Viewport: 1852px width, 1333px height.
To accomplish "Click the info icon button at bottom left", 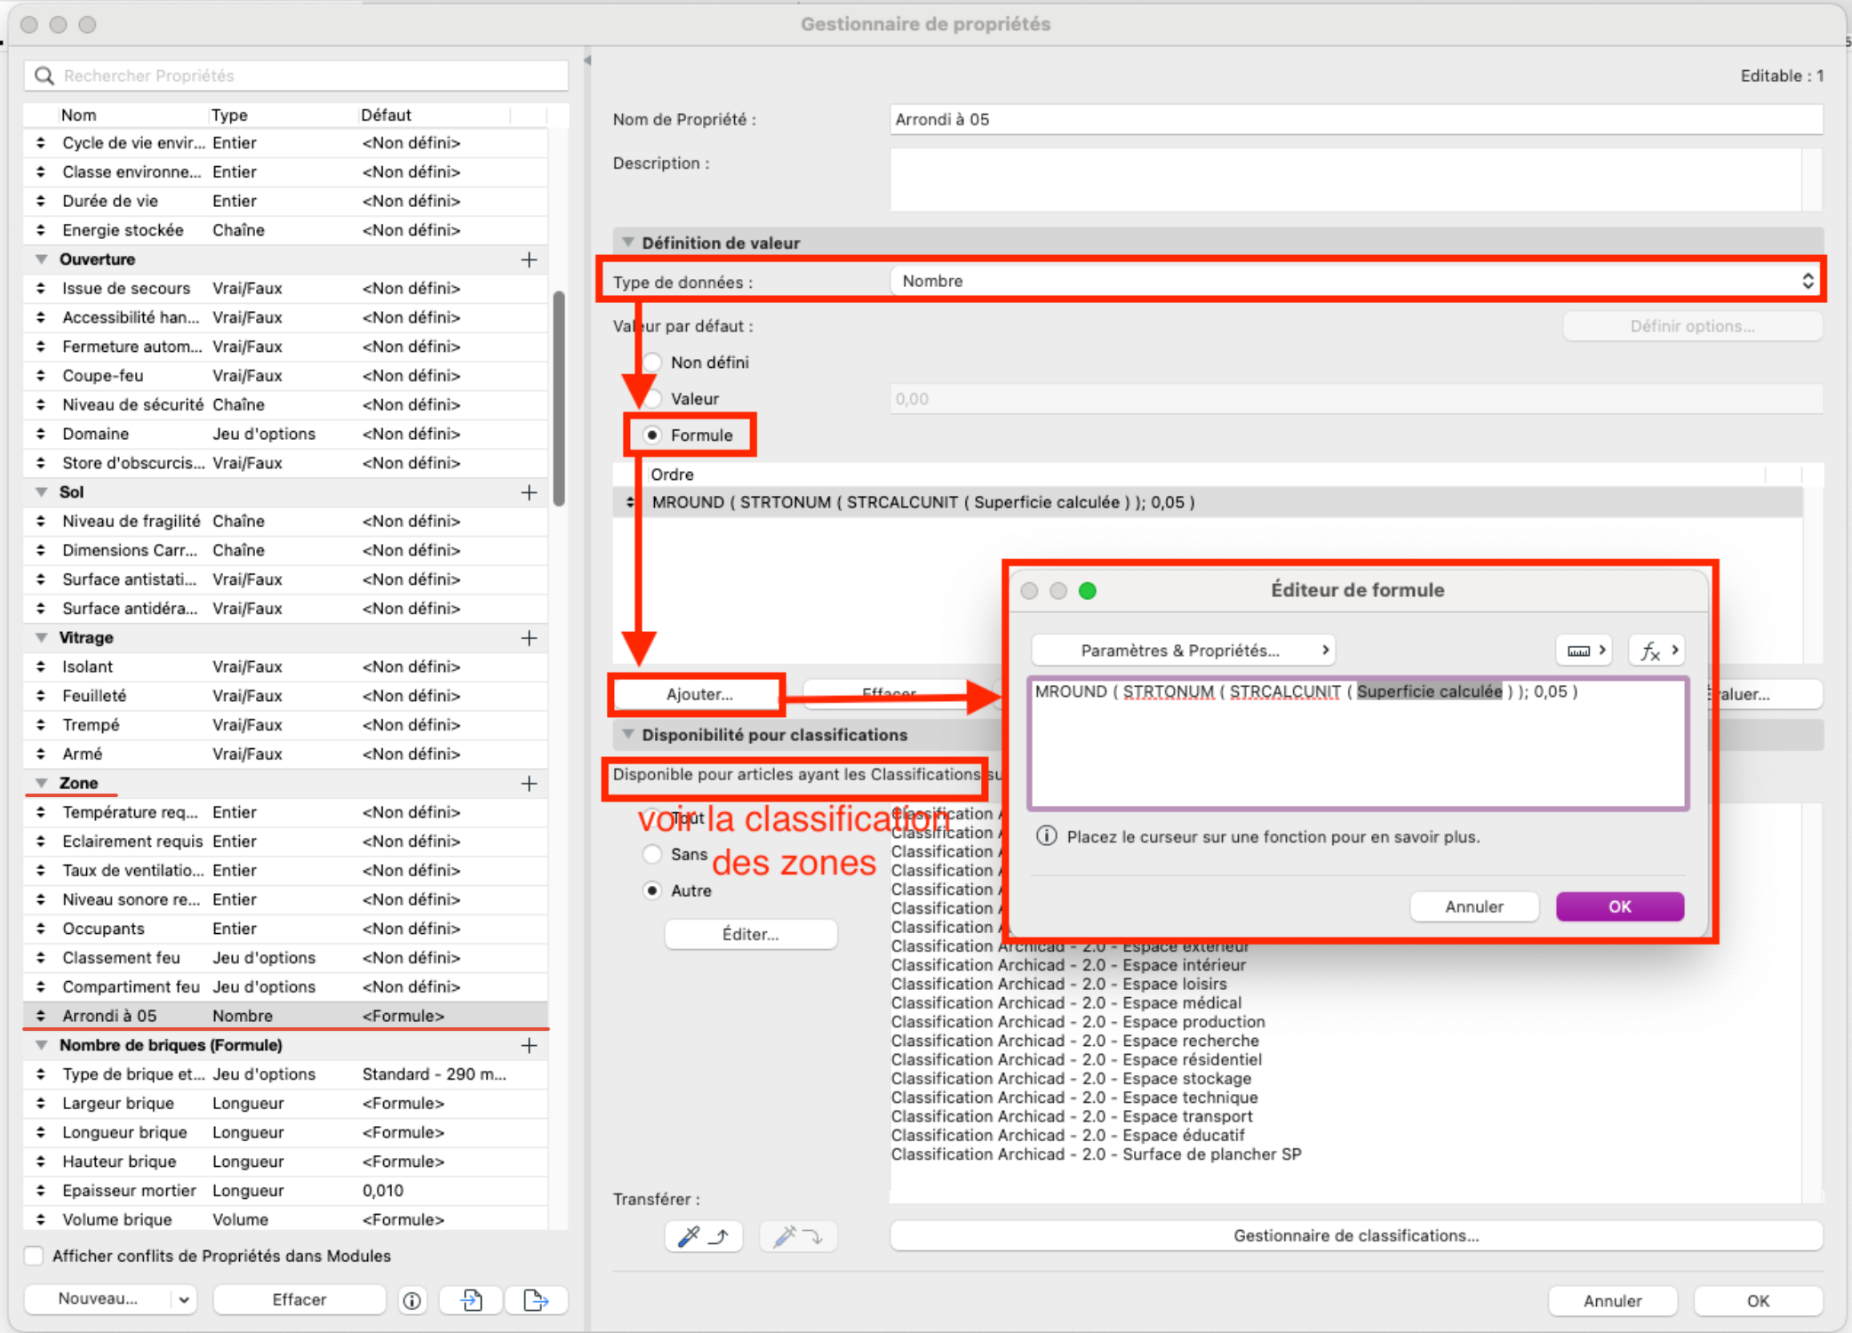I will (411, 1300).
